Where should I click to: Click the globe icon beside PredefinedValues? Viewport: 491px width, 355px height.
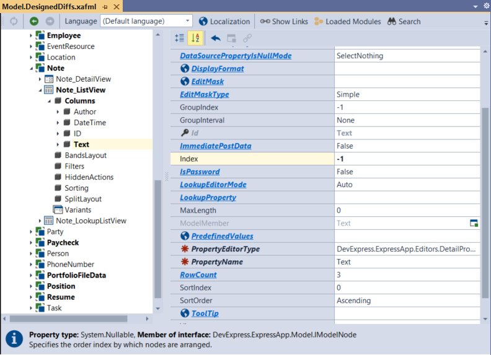(x=185, y=236)
